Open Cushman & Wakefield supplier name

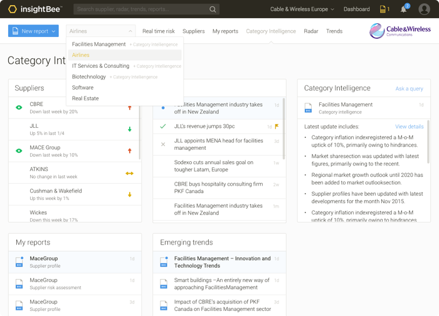(56, 191)
